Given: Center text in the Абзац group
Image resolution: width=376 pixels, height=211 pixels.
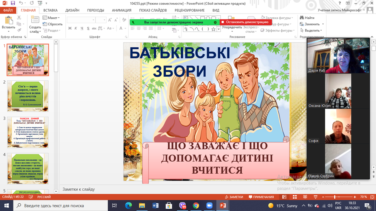Looking at the screenshot, I should click(x=139, y=28).
